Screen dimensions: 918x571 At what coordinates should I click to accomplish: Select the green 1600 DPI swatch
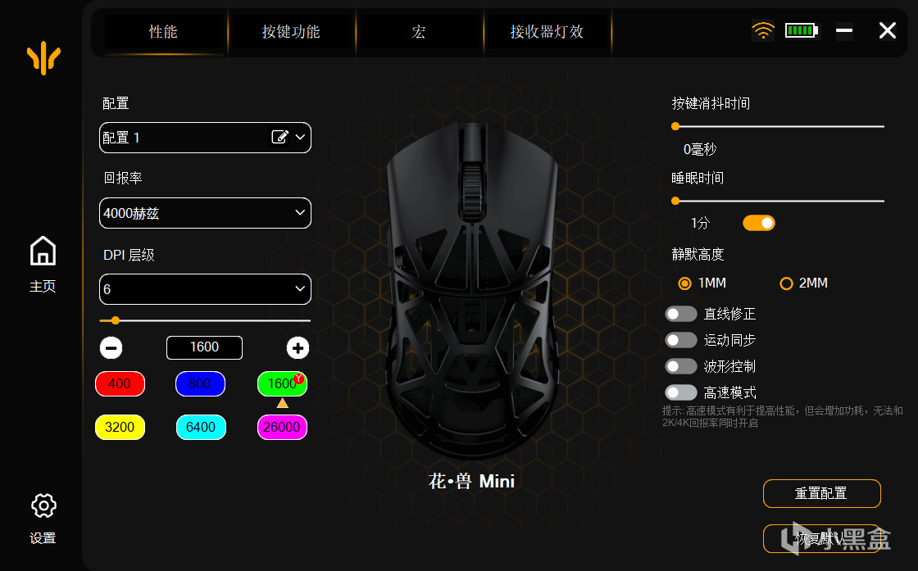tap(282, 383)
